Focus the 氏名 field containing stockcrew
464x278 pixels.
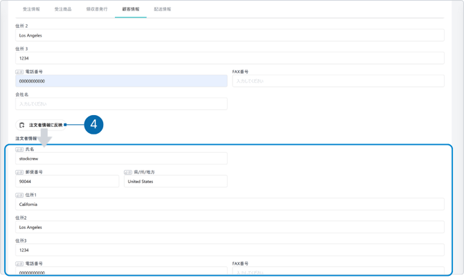[121, 159]
